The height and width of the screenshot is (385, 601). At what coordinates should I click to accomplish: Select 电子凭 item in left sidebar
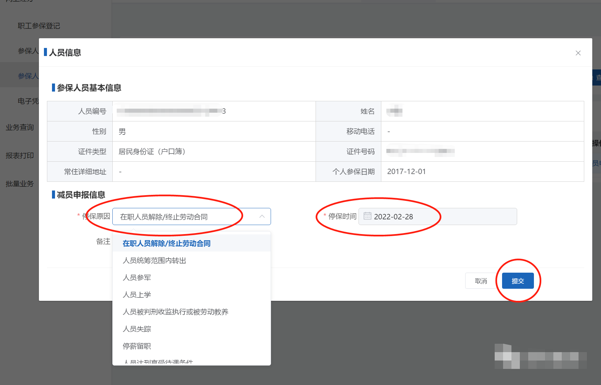coord(28,101)
